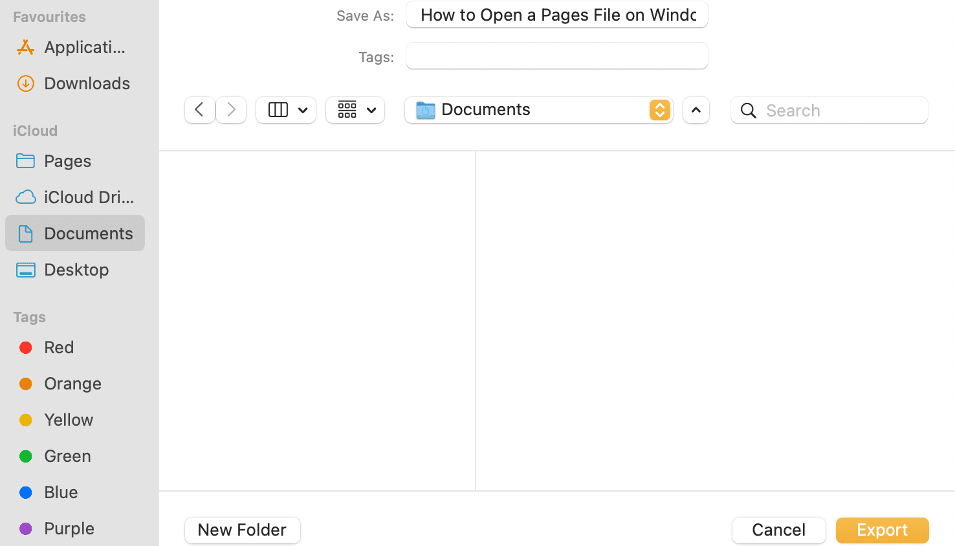Click the Tags section heading in sidebar
955x546 pixels.
click(29, 317)
